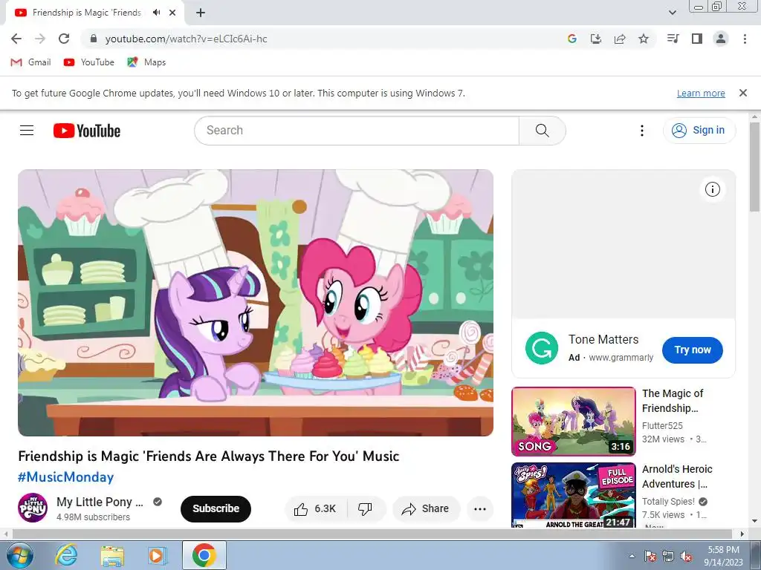Open Arnold's Heroic Adventures thumbnail
The width and height of the screenshot is (761, 570).
(573, 495)
